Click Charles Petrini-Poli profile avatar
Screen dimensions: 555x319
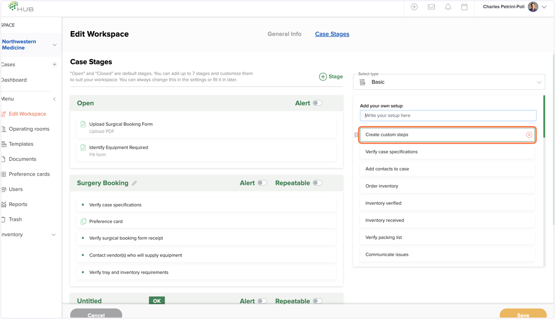[x=533, y=7]
